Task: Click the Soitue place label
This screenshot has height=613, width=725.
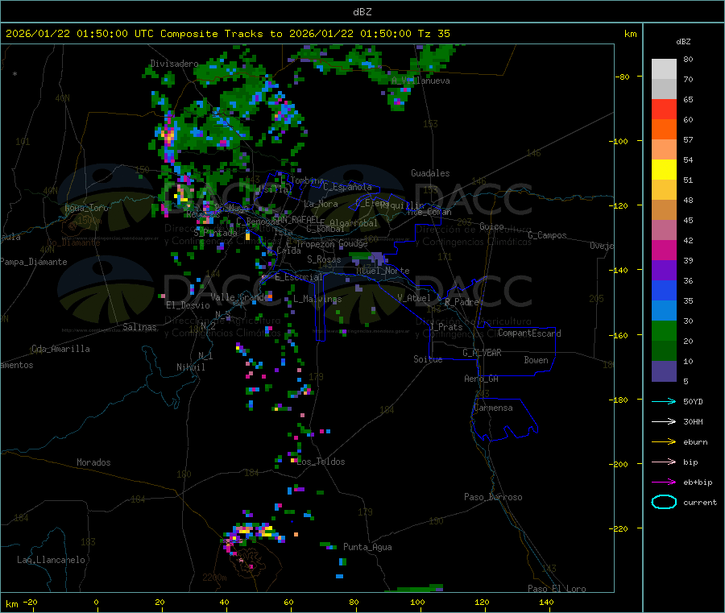Action: (428, 359)
